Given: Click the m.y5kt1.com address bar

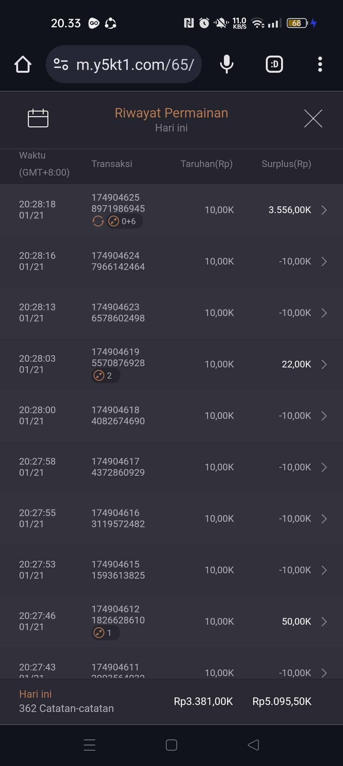Looking at the screenshot, I should 135,64.
